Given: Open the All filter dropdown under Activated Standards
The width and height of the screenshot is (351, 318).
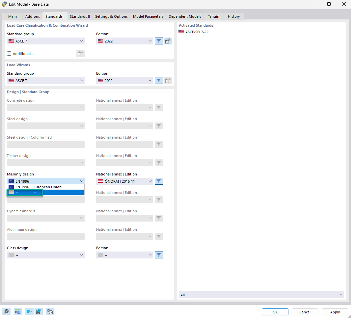Looking at the screenshot, I should pyautogui.click(x=261, y=295).
